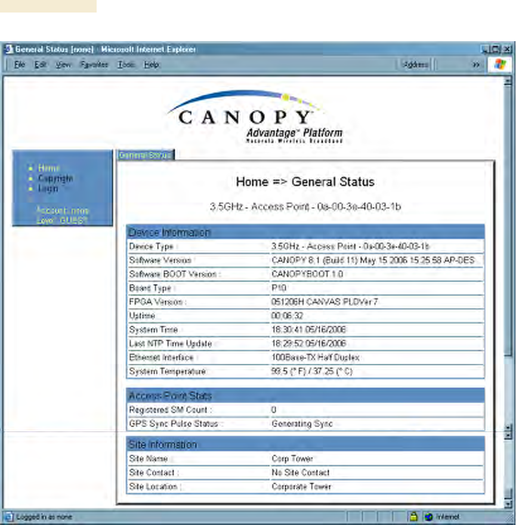Click the Internet Explorer title bar icon
This screenshot has width=516, height=525.
coord(9,49)
